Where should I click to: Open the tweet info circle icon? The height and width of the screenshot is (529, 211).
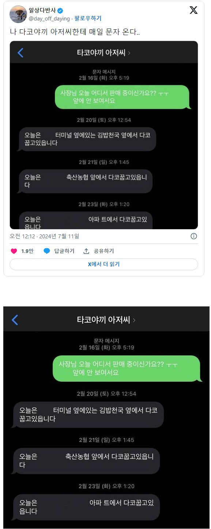pyautogui.click(x=194, y=236)
